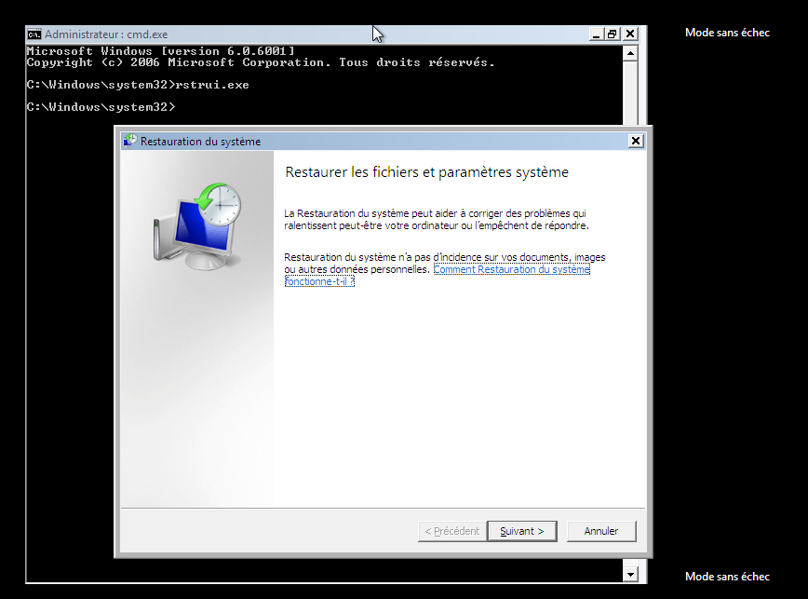This screenshot has height=599, width=808.
Task: Click the top-right "Mode sans échec" label
Action: 727,33
